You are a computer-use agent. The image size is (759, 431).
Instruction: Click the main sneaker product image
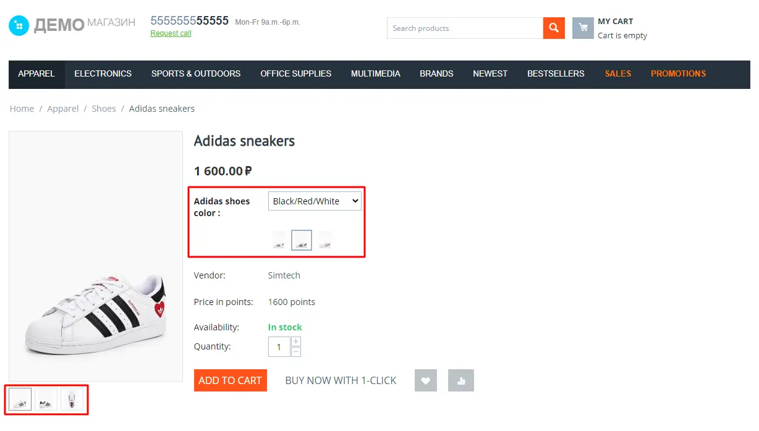96,256
